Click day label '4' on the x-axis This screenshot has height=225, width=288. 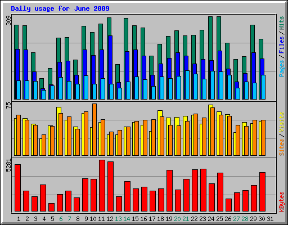(x=44, y=219)
